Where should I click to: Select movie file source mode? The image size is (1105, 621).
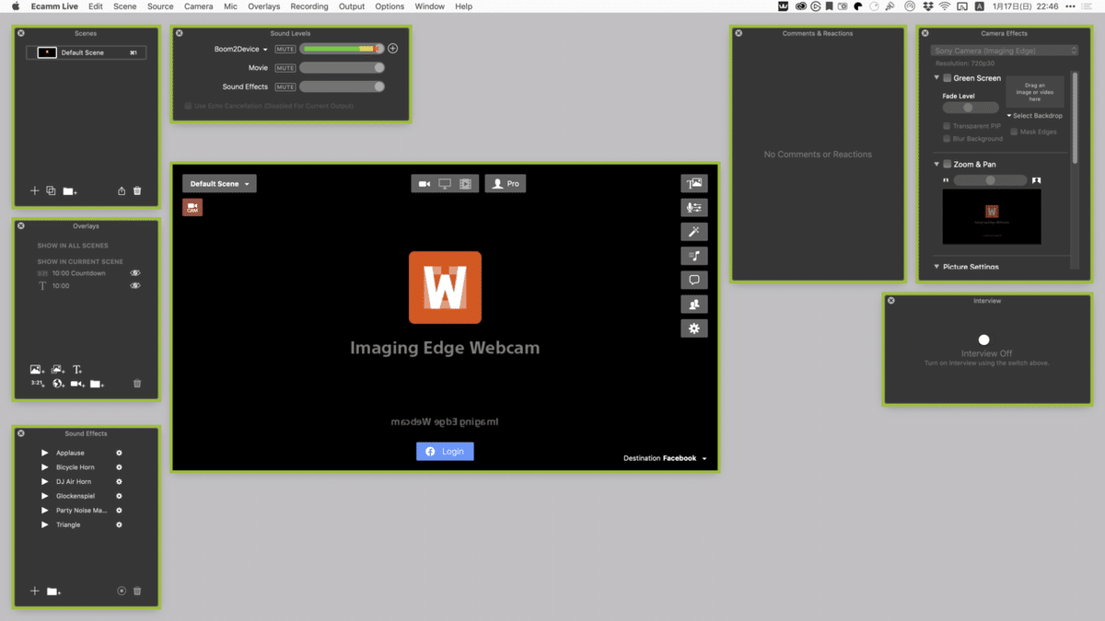[466, 184]
